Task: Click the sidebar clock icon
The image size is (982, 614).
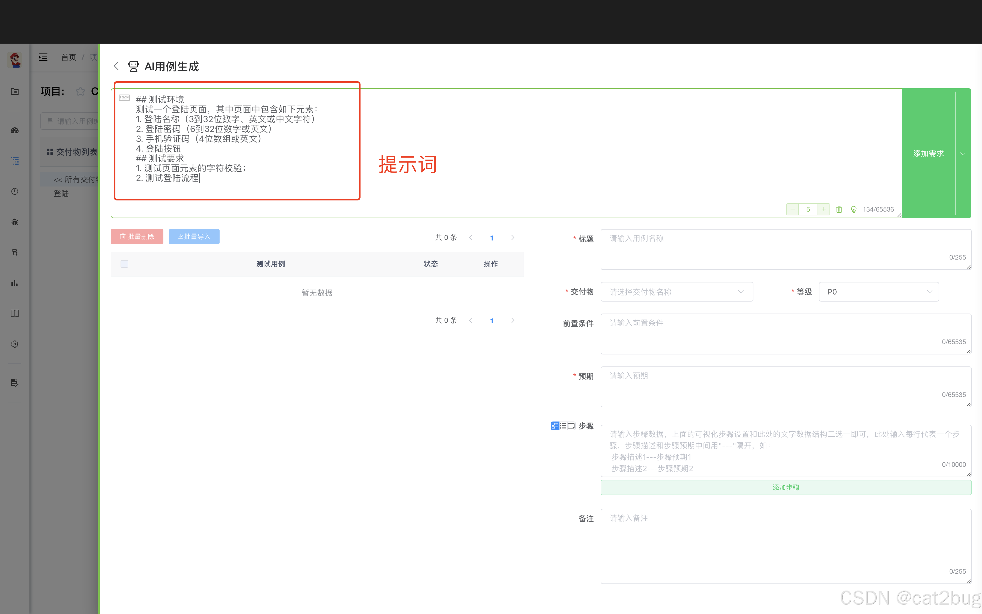Action: (15, 191)
